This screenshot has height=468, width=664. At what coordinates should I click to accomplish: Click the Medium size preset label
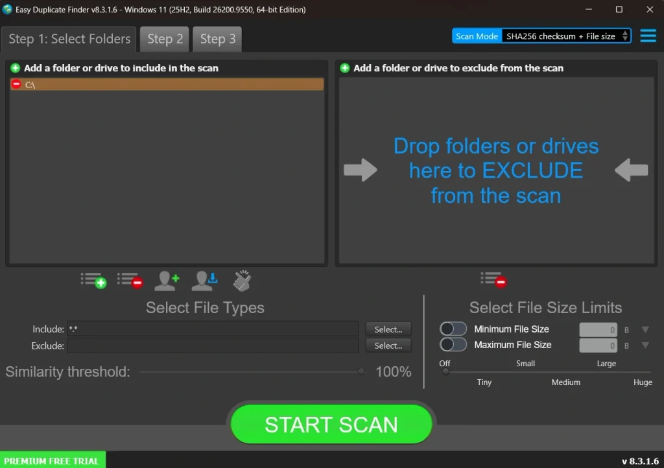[x=565, y=382]
